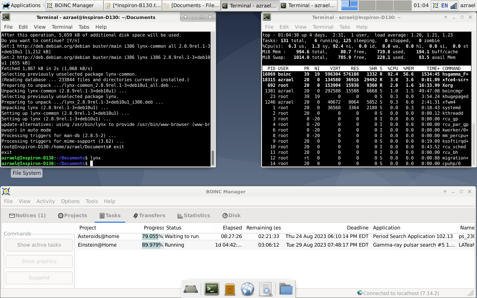Switch to Transfers tab
Screen dimensions: 477x298
149,215
